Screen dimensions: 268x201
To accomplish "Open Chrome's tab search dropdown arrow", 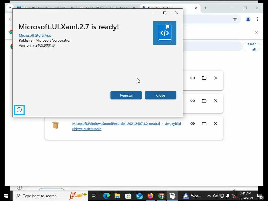I will (10, 8).
